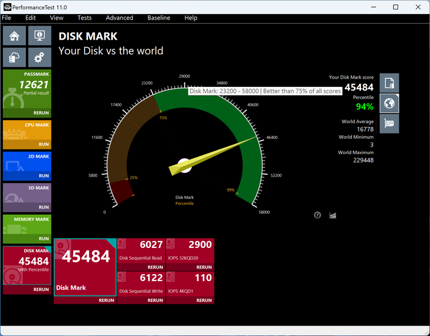Open the System Information monitor icon
This screenshot has width=430, height=336.
(40, 35)
